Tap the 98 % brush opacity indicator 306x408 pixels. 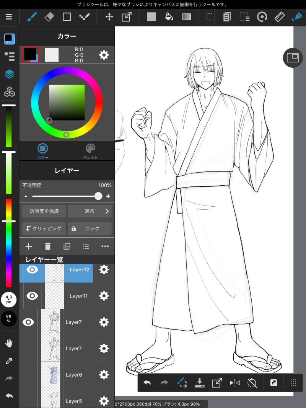click(x=8, y=318)
